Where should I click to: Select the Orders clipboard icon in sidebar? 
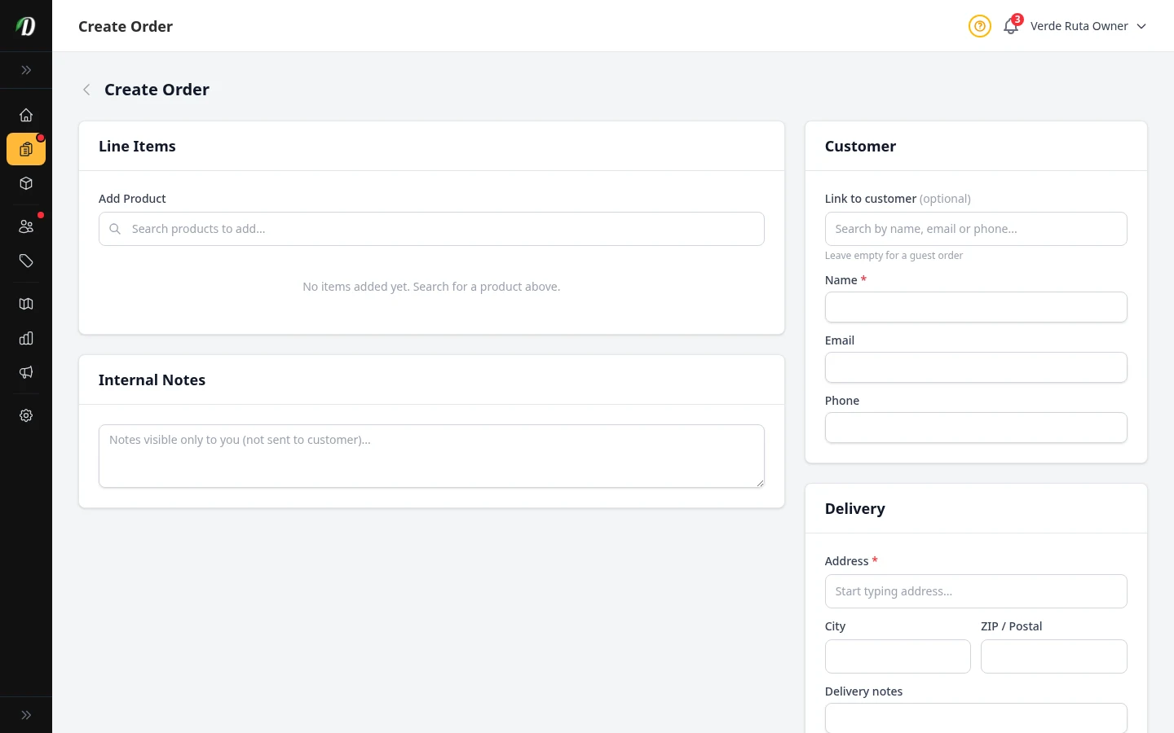tap(26, 149)
